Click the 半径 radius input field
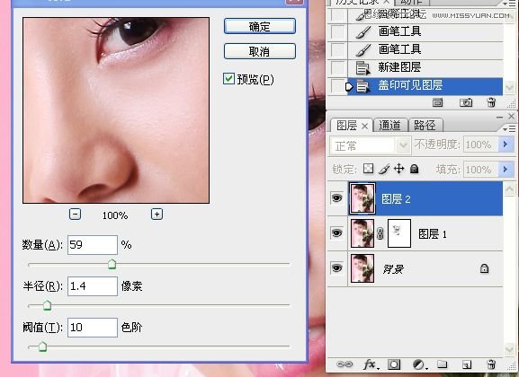Viewport: 519px width, 377px height. click(x=93, y=286)
